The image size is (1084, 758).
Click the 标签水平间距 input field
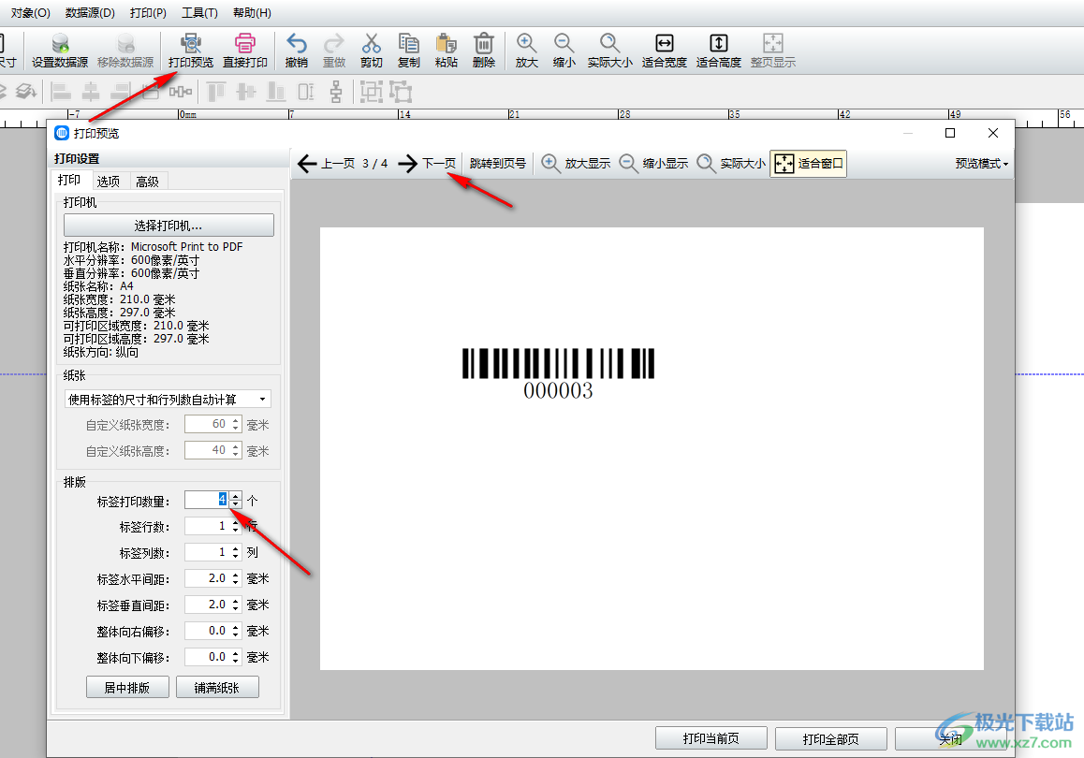click(x=208, y=578)
